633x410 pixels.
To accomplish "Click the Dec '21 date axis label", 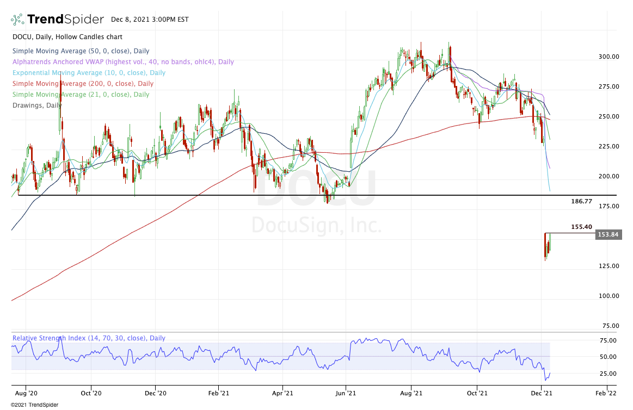I will (542, 393).
